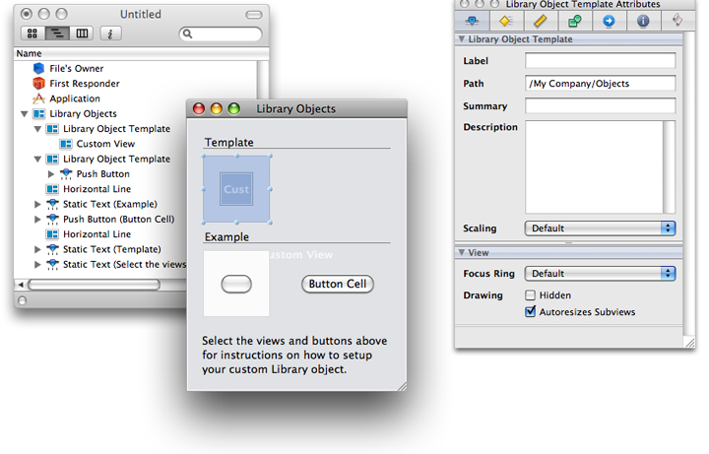Switch to icon view mode in Untitled window
The width and height of the screenshot is (709, 454).
pos(32,33)
